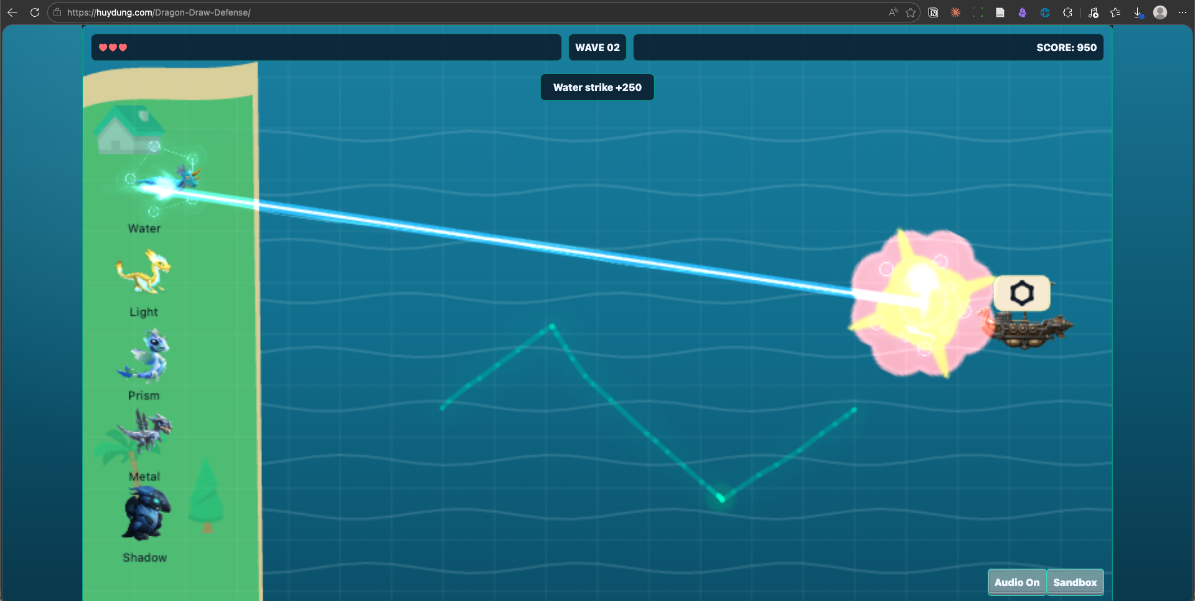Open media control music icon

tap(1094, 12)
